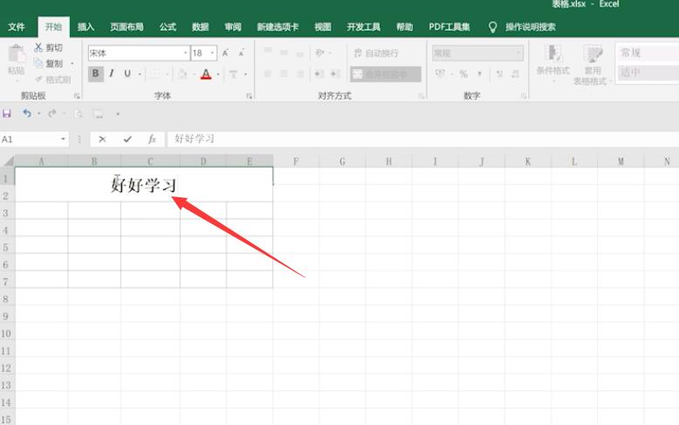
Task: Open font group dialog launcher
Action: [250, 96]
